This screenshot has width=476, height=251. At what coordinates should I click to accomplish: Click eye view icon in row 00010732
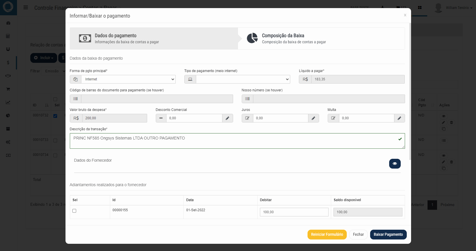(x=443, y=116)
